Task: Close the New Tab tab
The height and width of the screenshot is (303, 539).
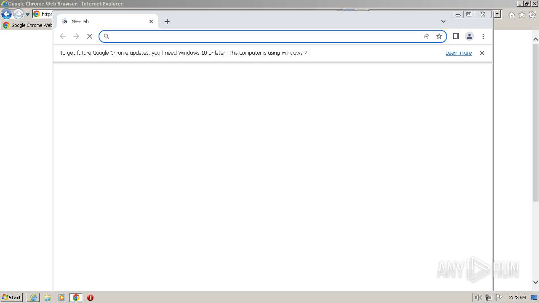Action: [x=151, y=21]
